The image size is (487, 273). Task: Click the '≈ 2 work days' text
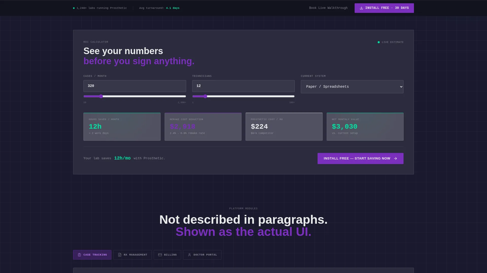(x=99, y=133)
